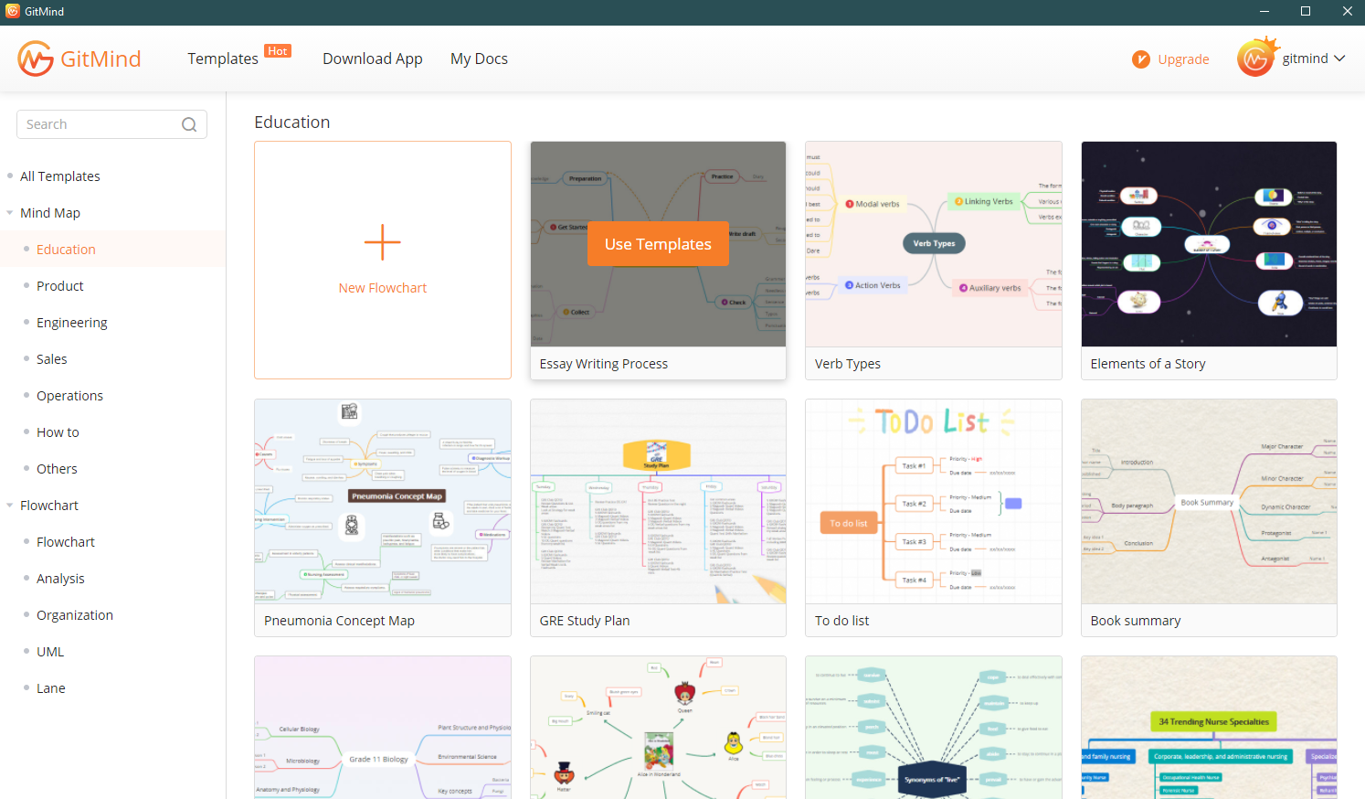Open the Verb Types template thumbnail
This screenshot has height=799, width=1365.
[933, 244]
